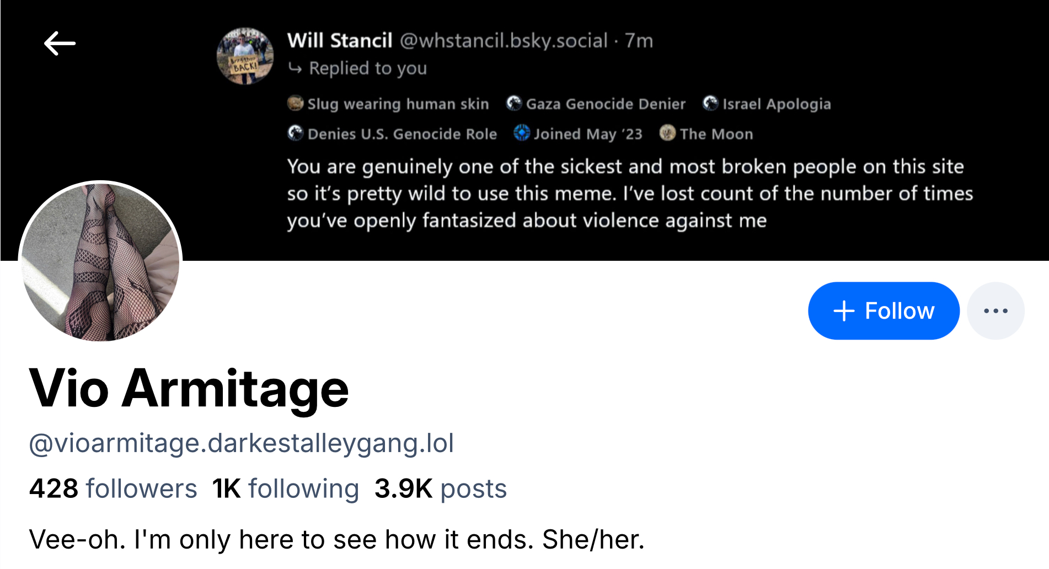Click the 'Replied to you' arrow icon
The width and height of the screenshot is (1049, 569).
tap(296, 68)
